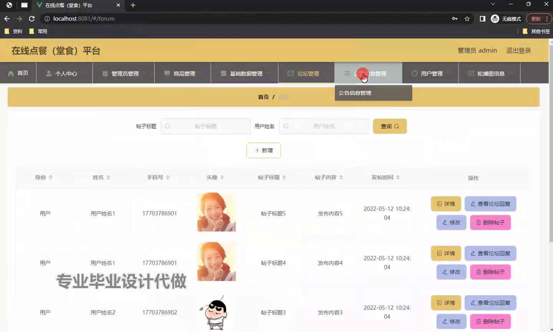Open the browser three-dot menu

pyautogui.click(x=547, y=18)
